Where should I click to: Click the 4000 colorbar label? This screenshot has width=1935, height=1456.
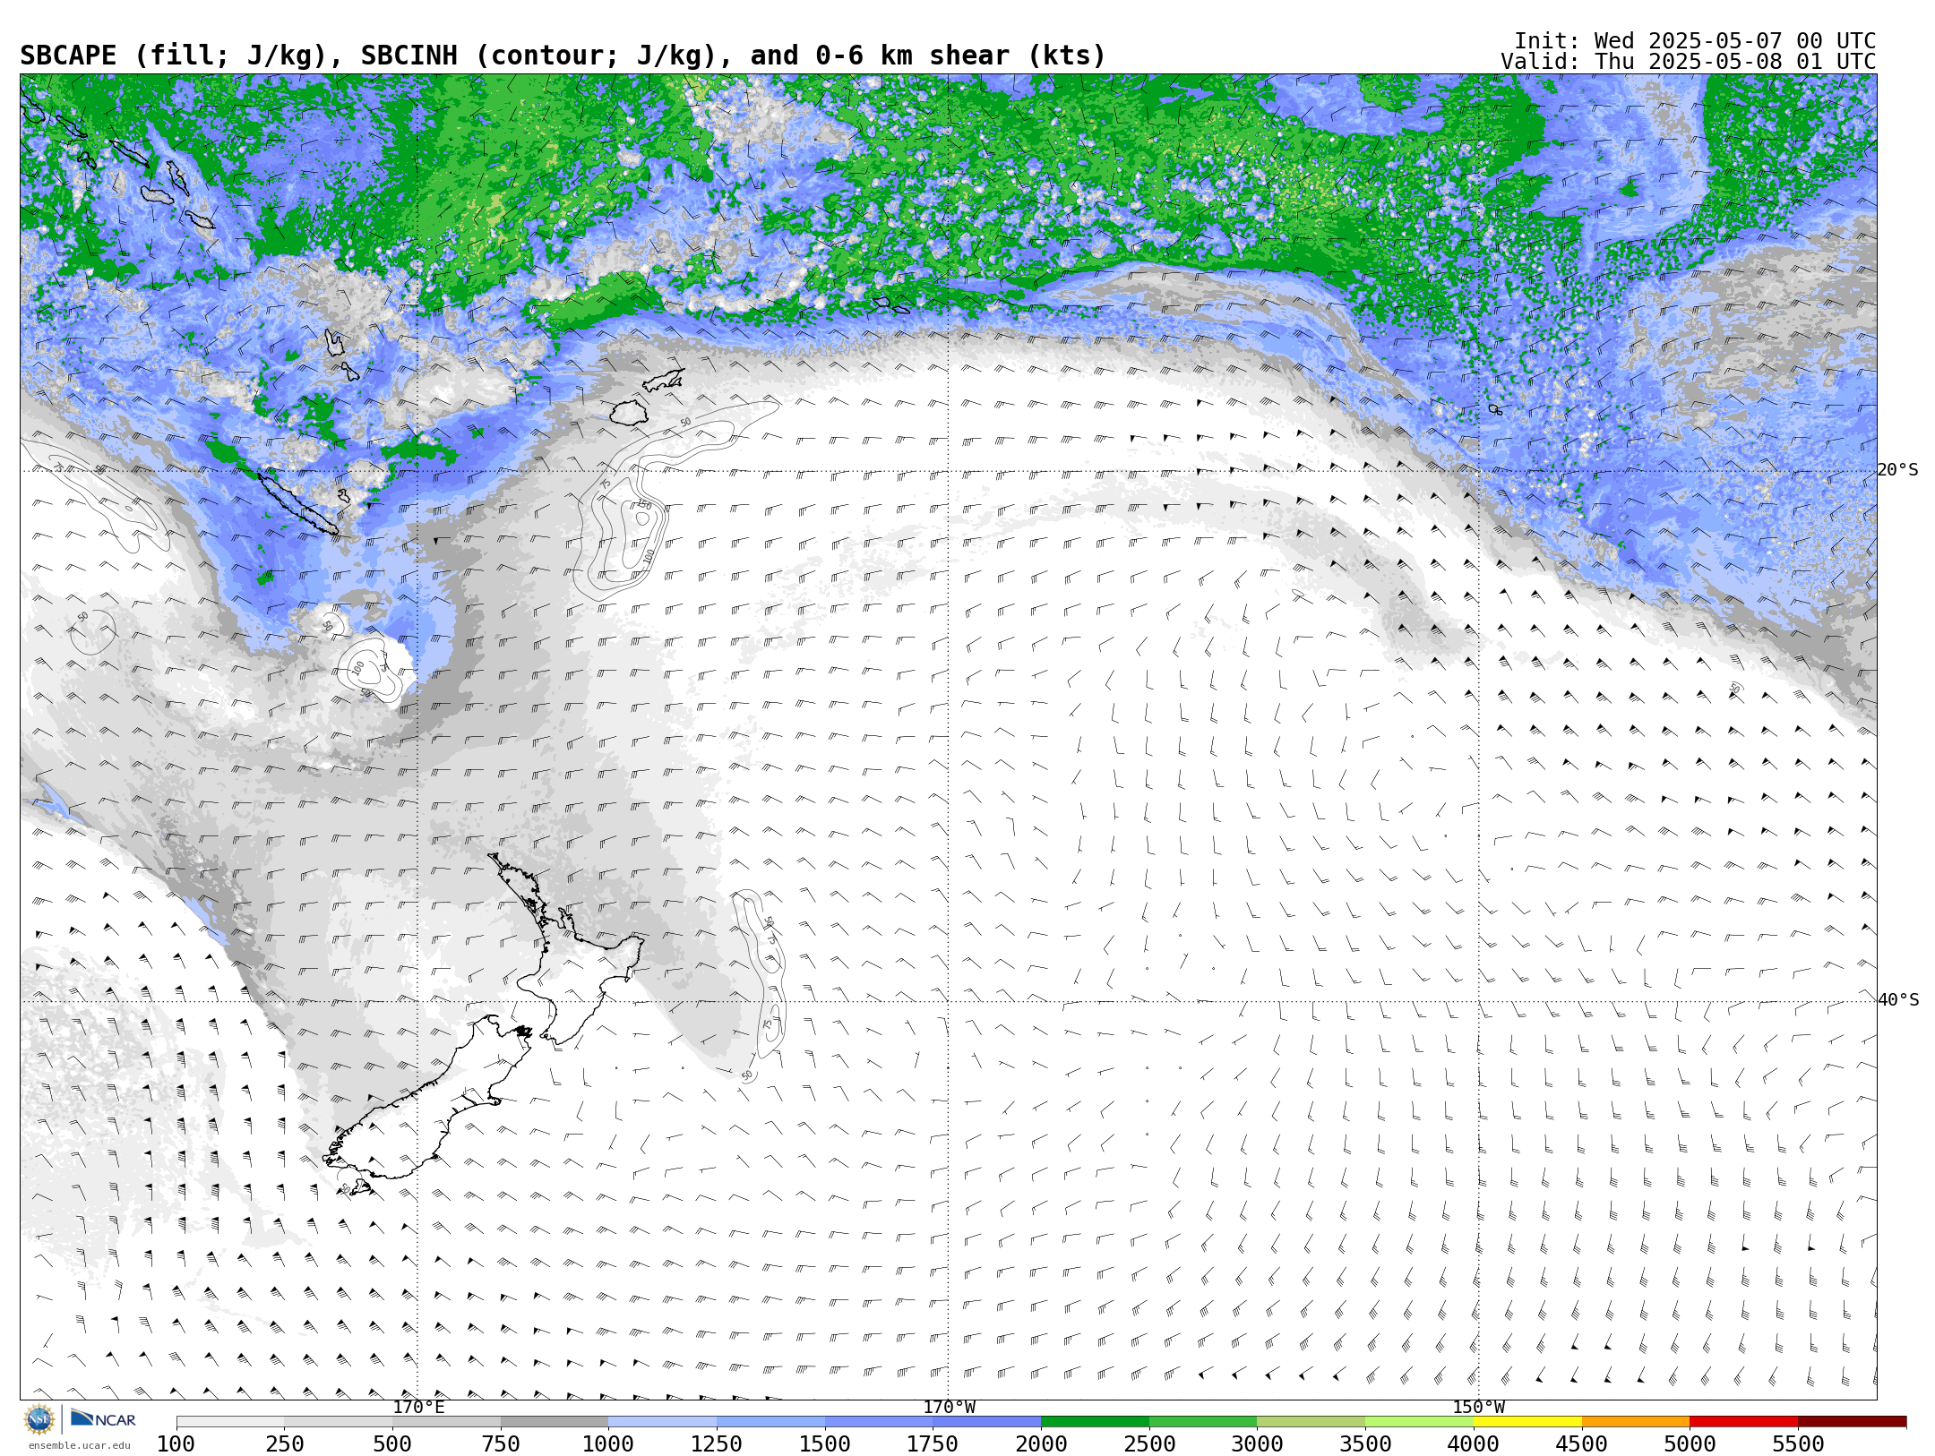tap(1474, 1444)
